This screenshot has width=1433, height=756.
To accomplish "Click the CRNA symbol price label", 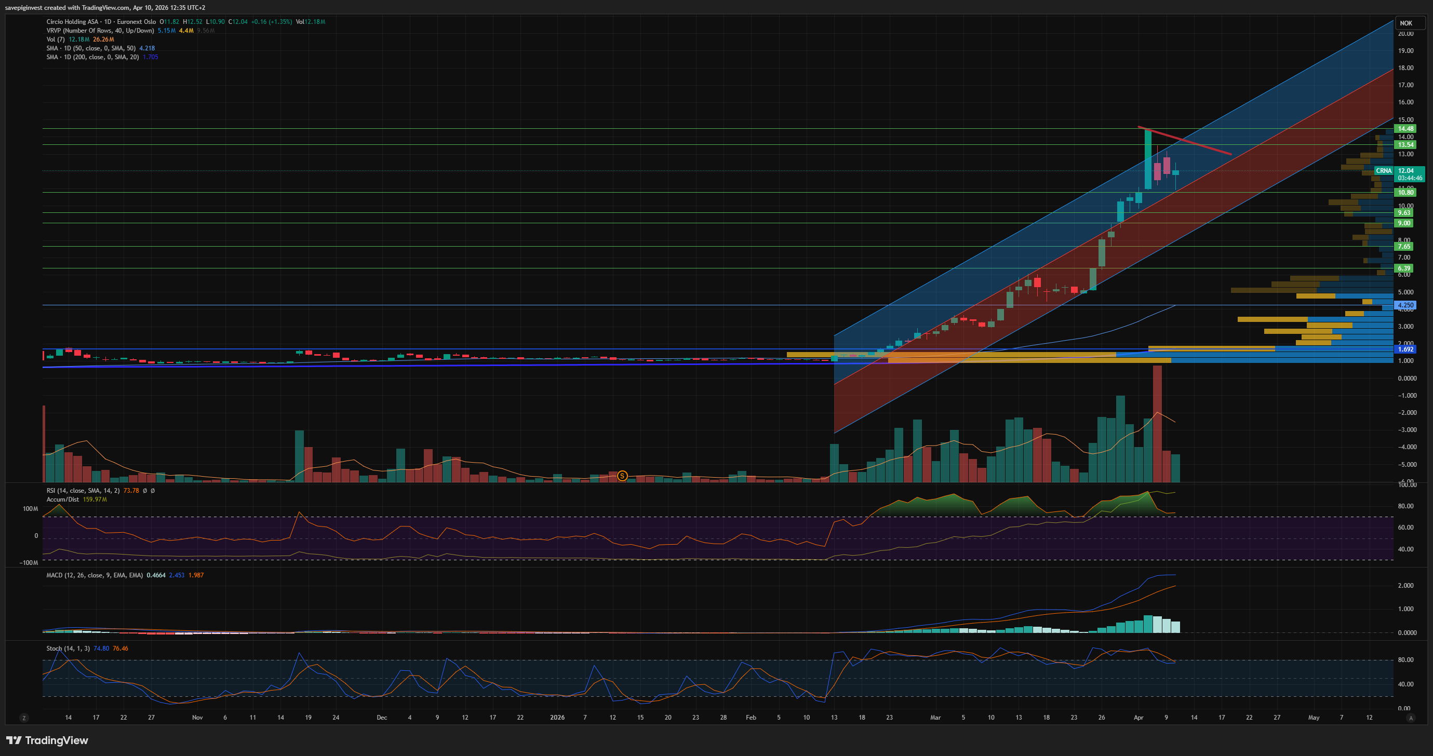I will pyautogui.click(x=1384, y=171).
